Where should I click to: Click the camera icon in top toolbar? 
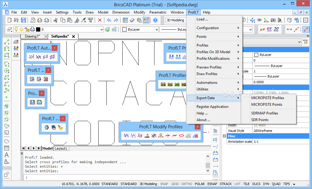(273, 20)
